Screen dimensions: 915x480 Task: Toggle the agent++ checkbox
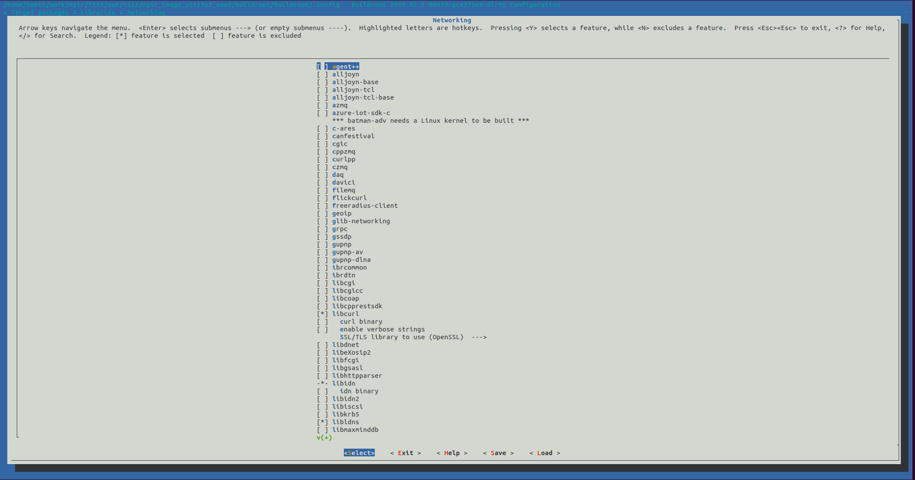[x=322, y=67]
